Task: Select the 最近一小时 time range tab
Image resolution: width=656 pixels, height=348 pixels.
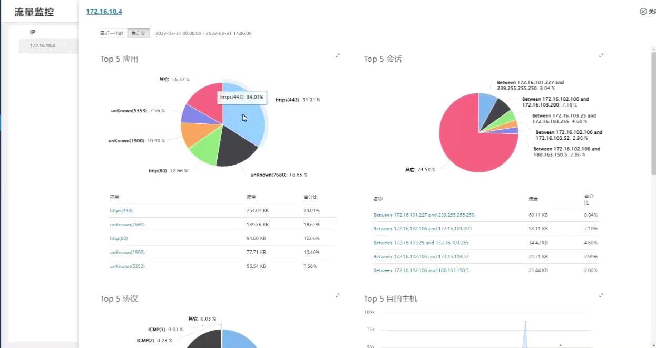Action: point(112,33)
